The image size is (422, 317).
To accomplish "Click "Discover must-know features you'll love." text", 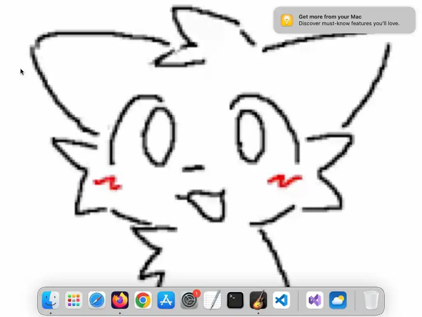I will [x=349, y=24].
